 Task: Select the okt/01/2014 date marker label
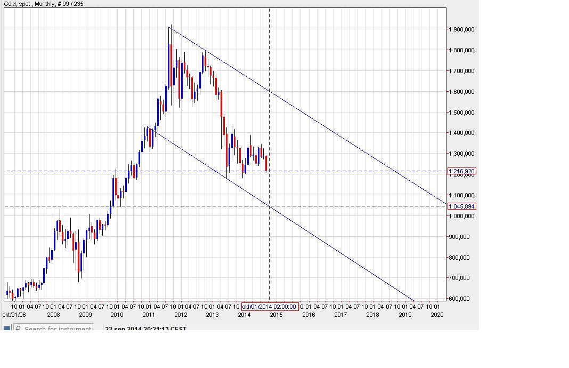[270, 307]
